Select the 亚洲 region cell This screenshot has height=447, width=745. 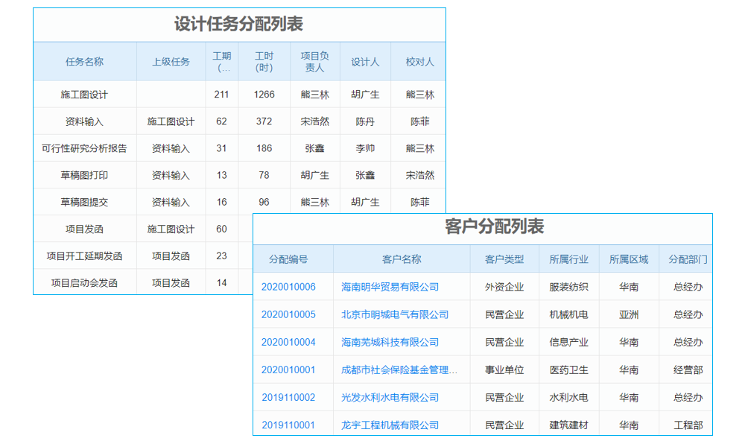coord(630,314)
